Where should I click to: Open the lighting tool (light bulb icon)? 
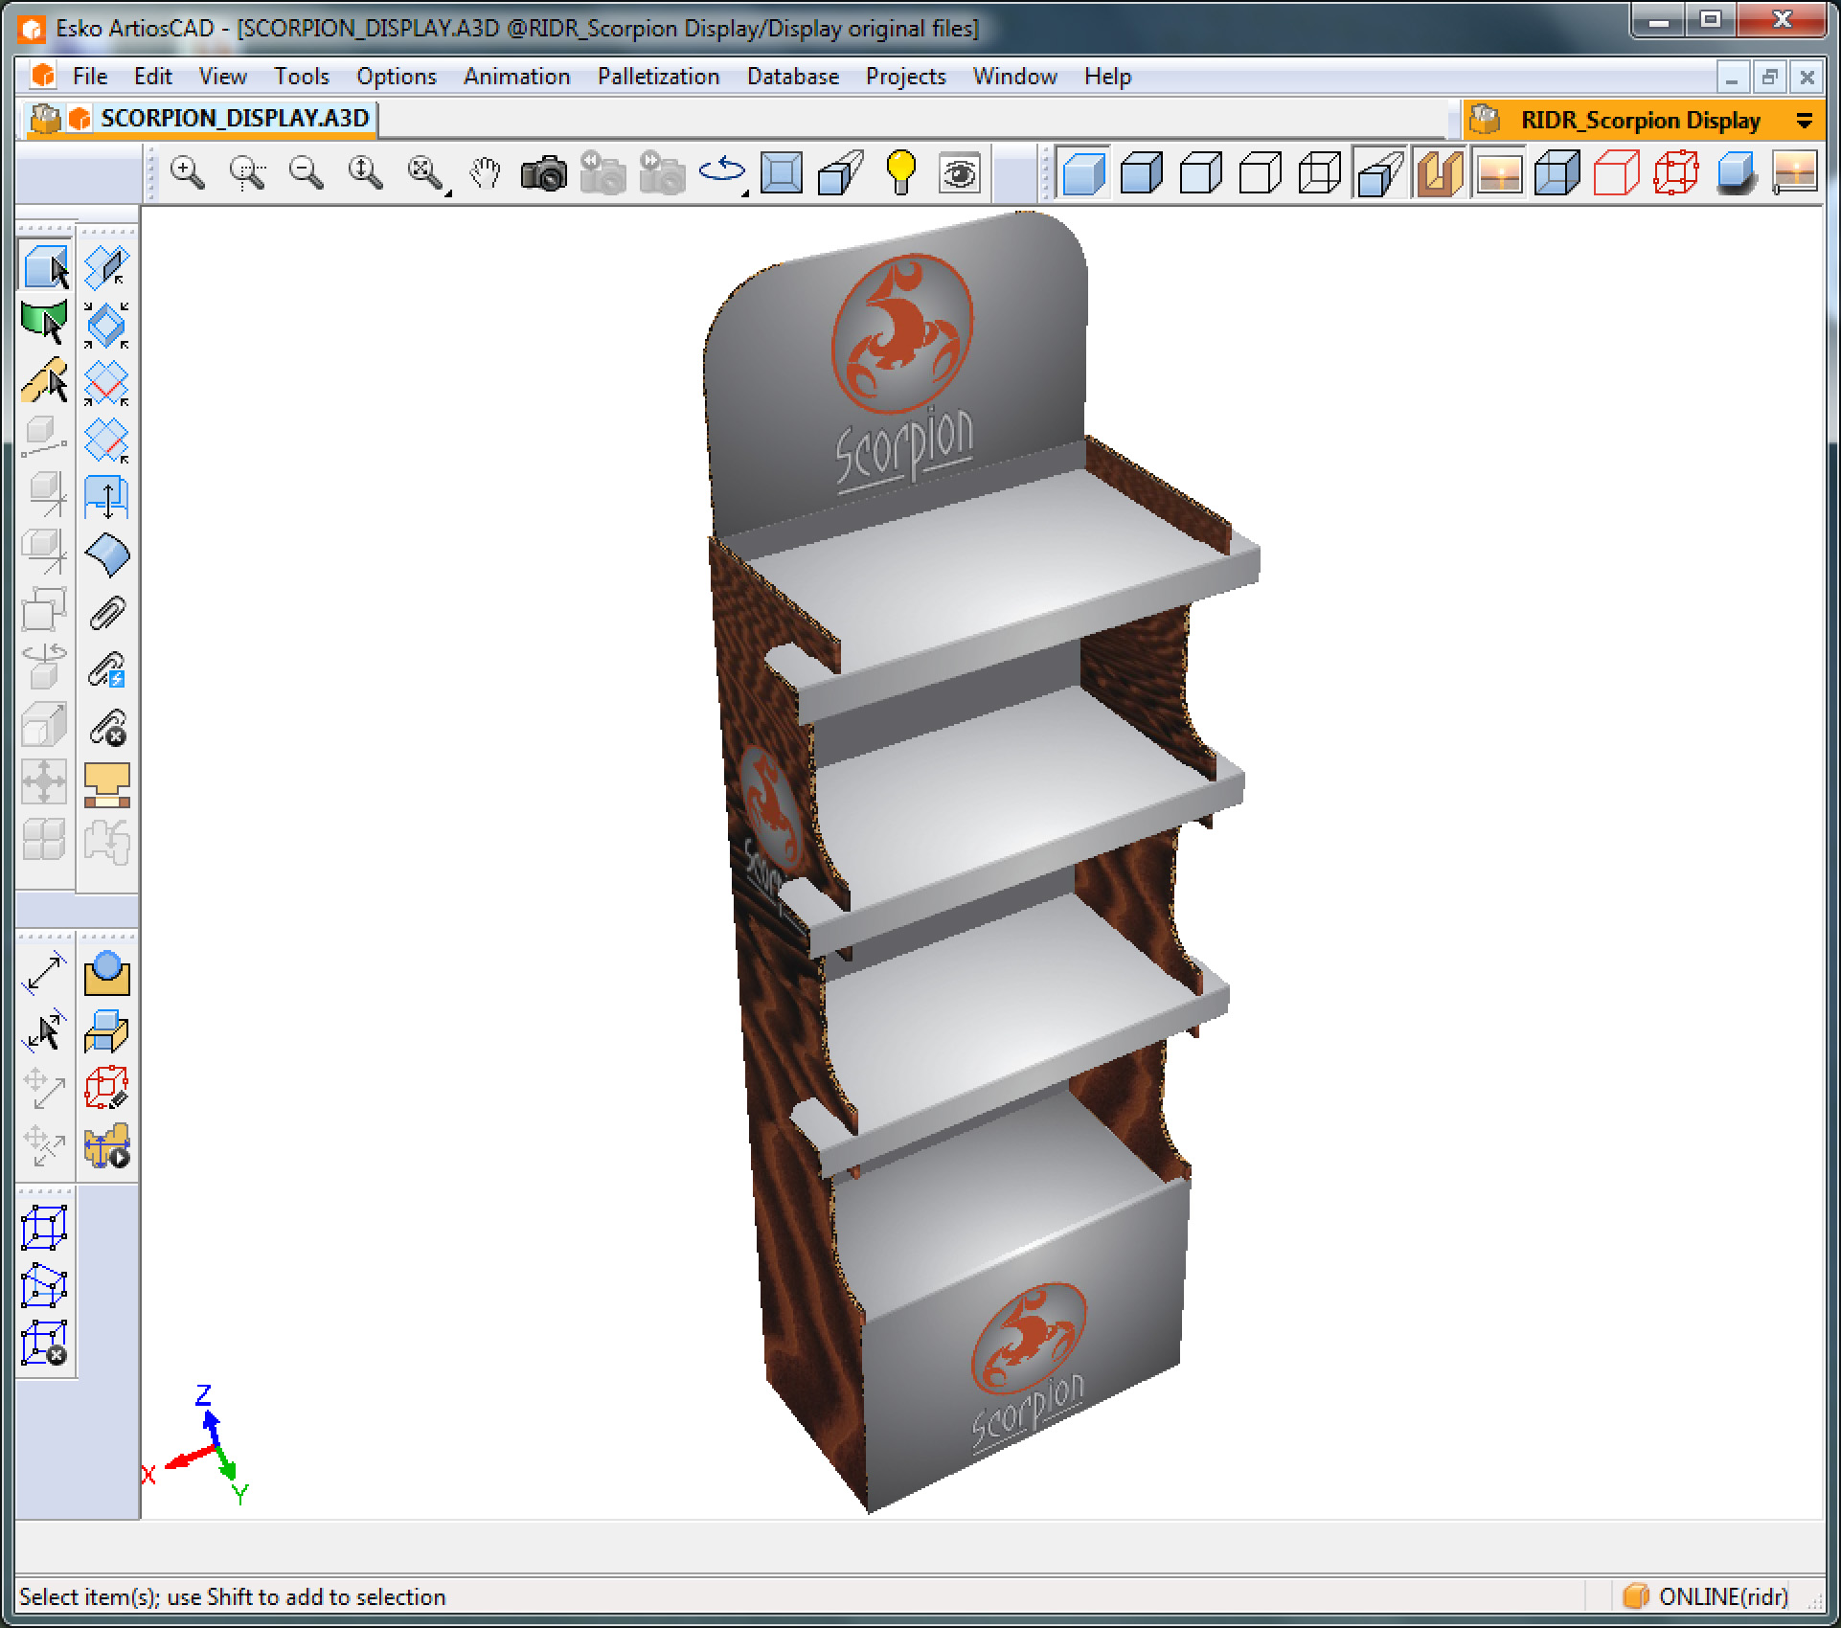tap(898, 172)
